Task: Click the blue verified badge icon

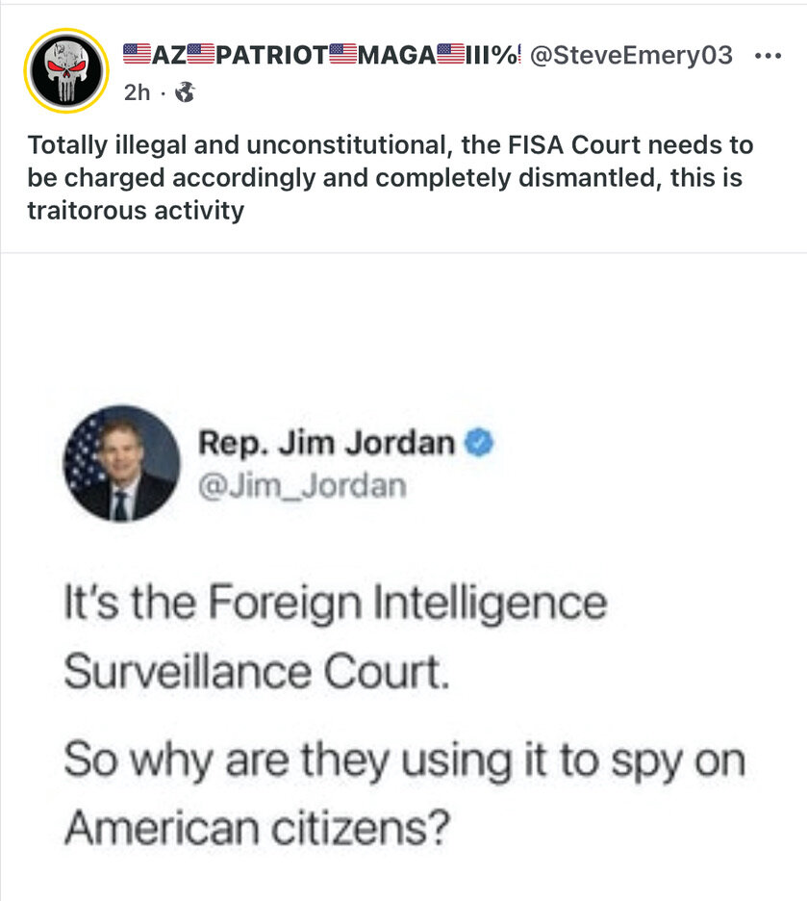Action: (479, 443)
